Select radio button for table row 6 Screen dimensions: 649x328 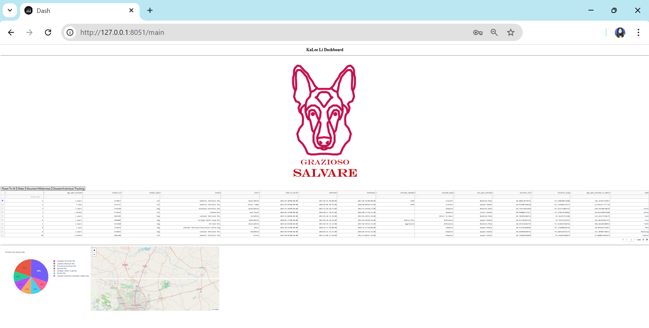click(x=2, y=220)
